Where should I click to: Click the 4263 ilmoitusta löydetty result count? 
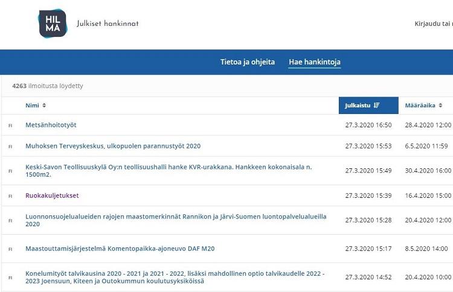point(47,86)
